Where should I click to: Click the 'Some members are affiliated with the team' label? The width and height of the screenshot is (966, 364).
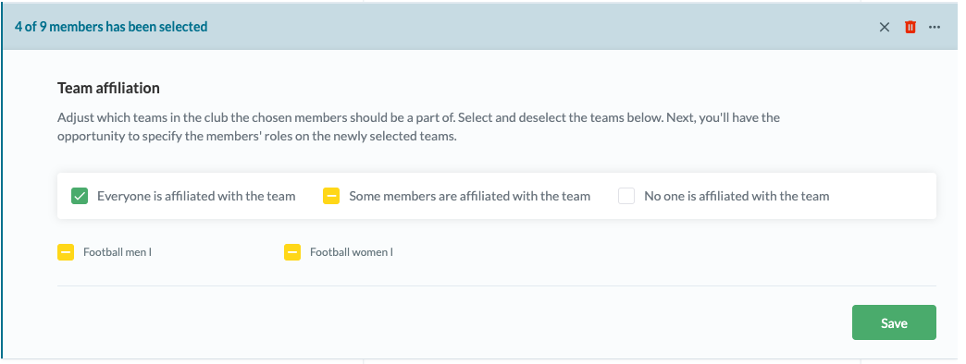click(470, 196)
